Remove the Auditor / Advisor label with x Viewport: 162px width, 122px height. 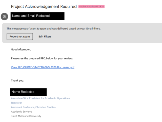pos(103,7)
